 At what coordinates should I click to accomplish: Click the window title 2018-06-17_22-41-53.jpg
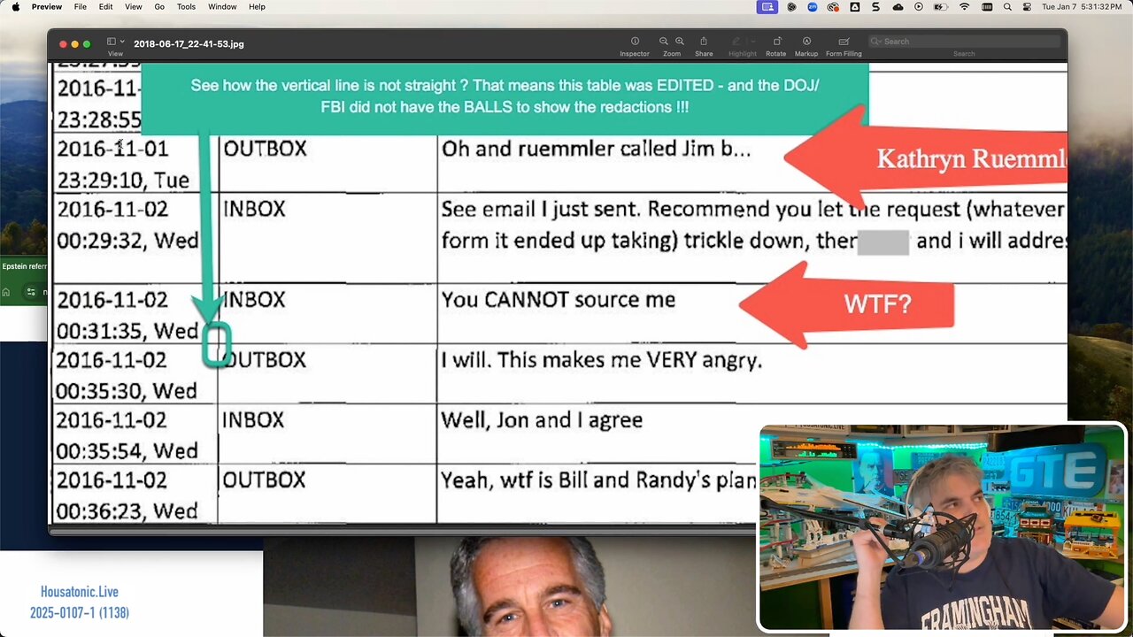point(189,43)
